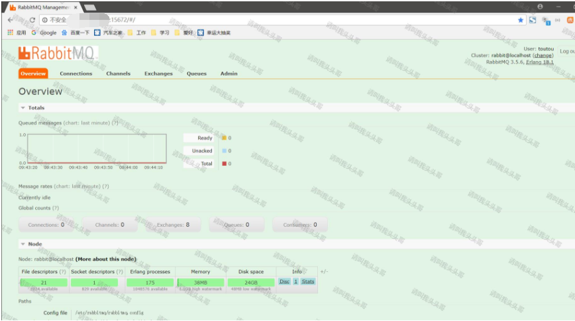Click the RabbitMQ logo

click(57, 53)
